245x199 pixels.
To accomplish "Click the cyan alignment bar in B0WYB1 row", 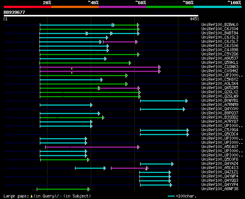I will pyautogui.click(x=164, y=101).
